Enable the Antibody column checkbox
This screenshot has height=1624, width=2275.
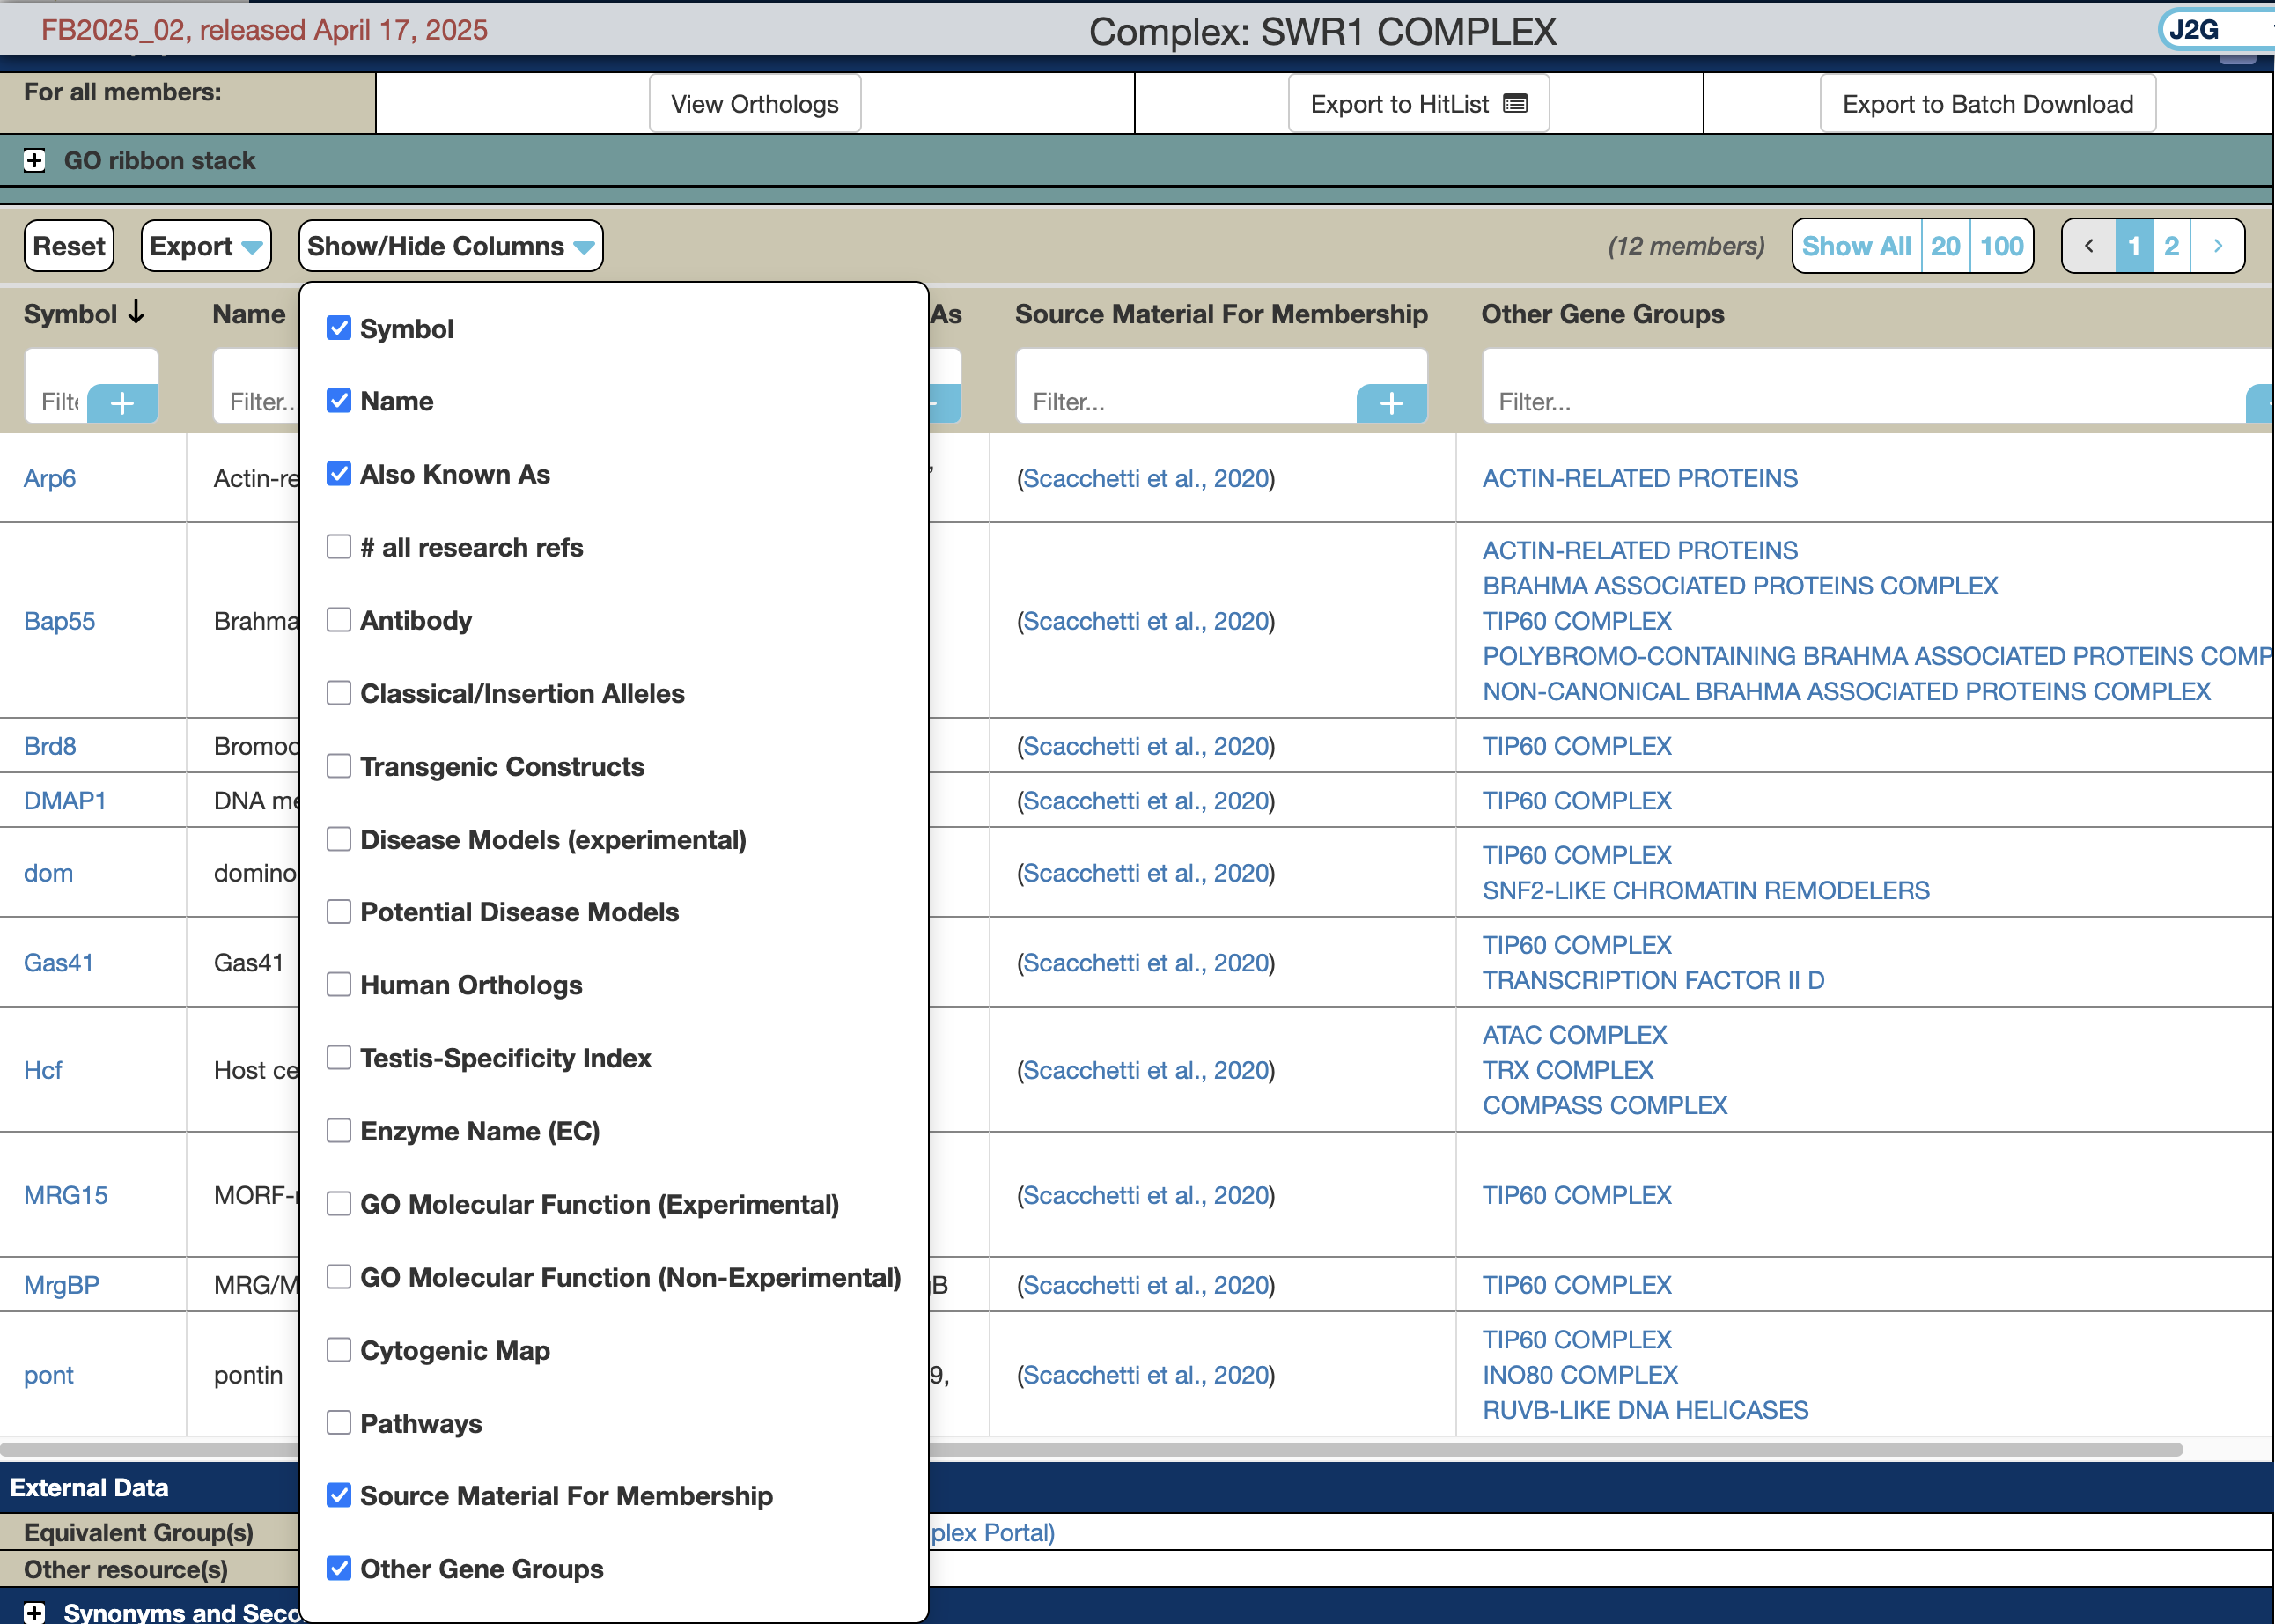(339, 620)
